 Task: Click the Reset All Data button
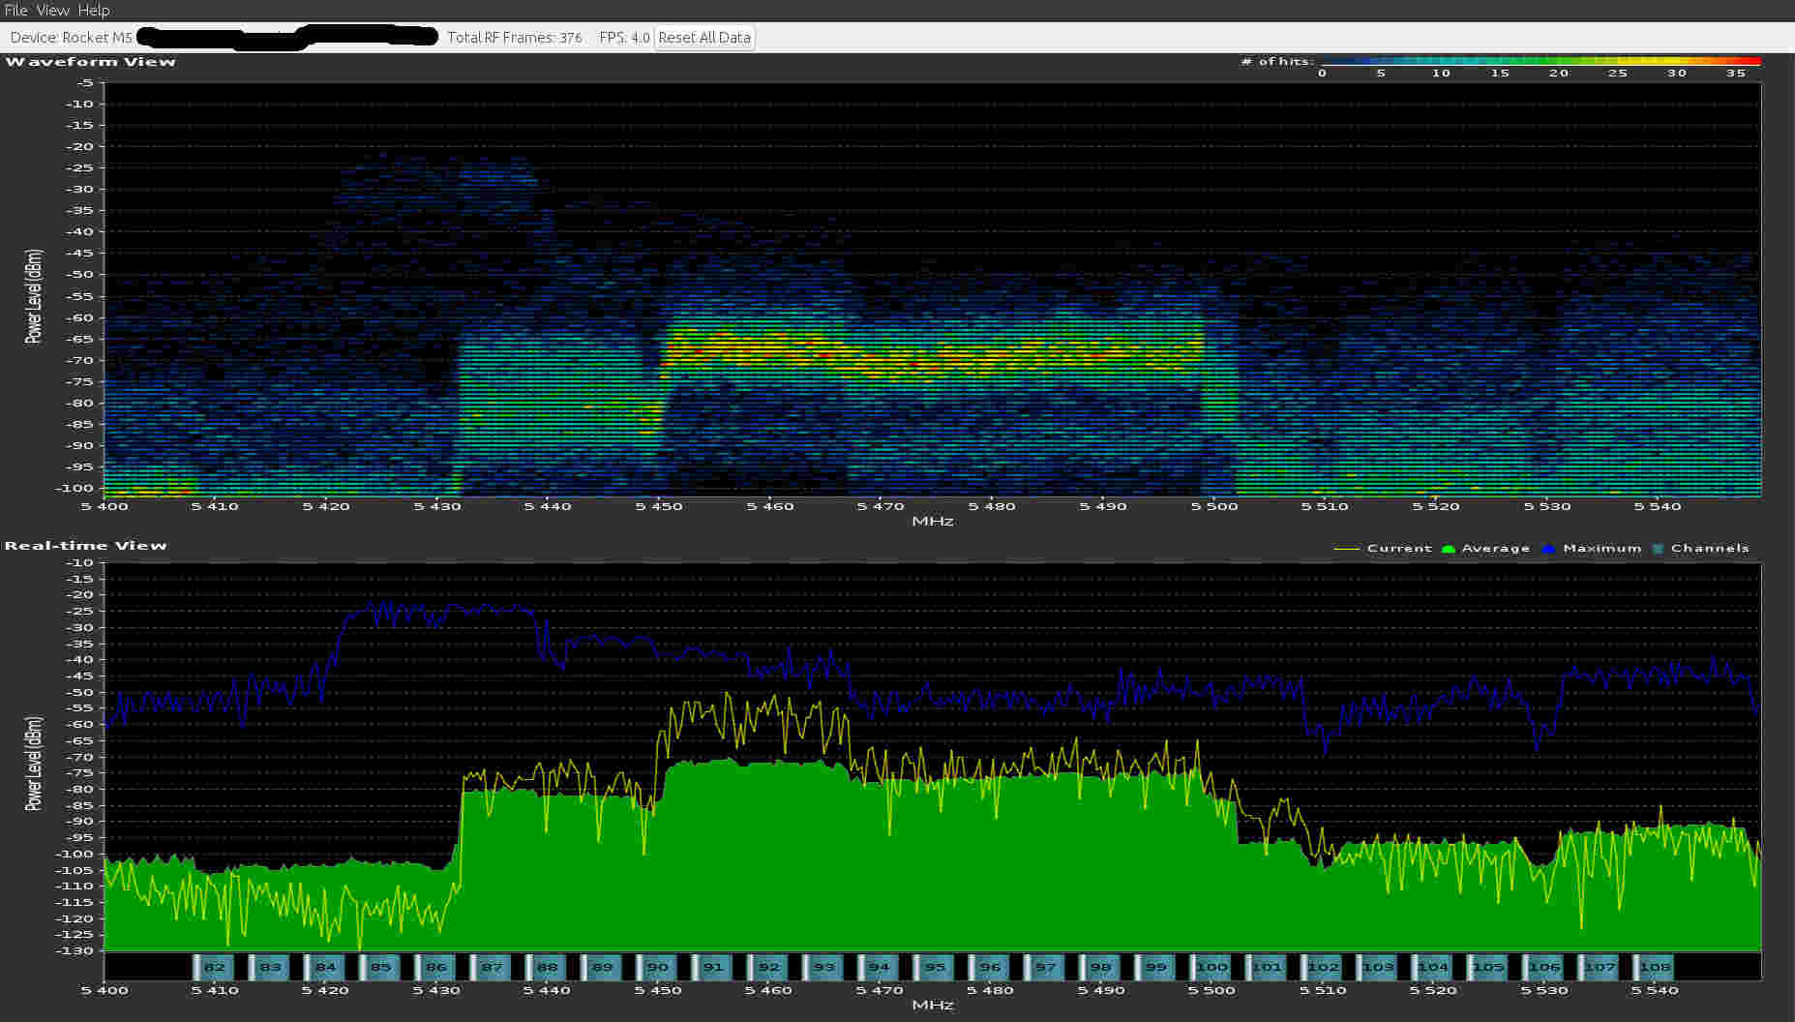point(703,38)
